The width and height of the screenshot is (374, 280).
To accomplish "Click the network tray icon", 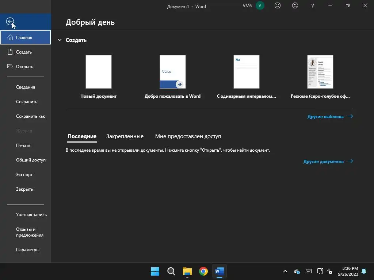I will [x=320, y=271].
